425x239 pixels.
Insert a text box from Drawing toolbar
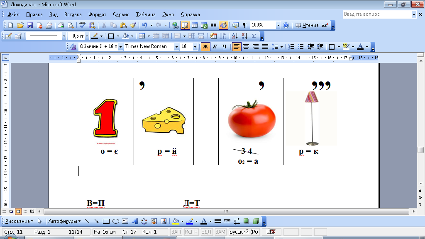pos(125,221)
